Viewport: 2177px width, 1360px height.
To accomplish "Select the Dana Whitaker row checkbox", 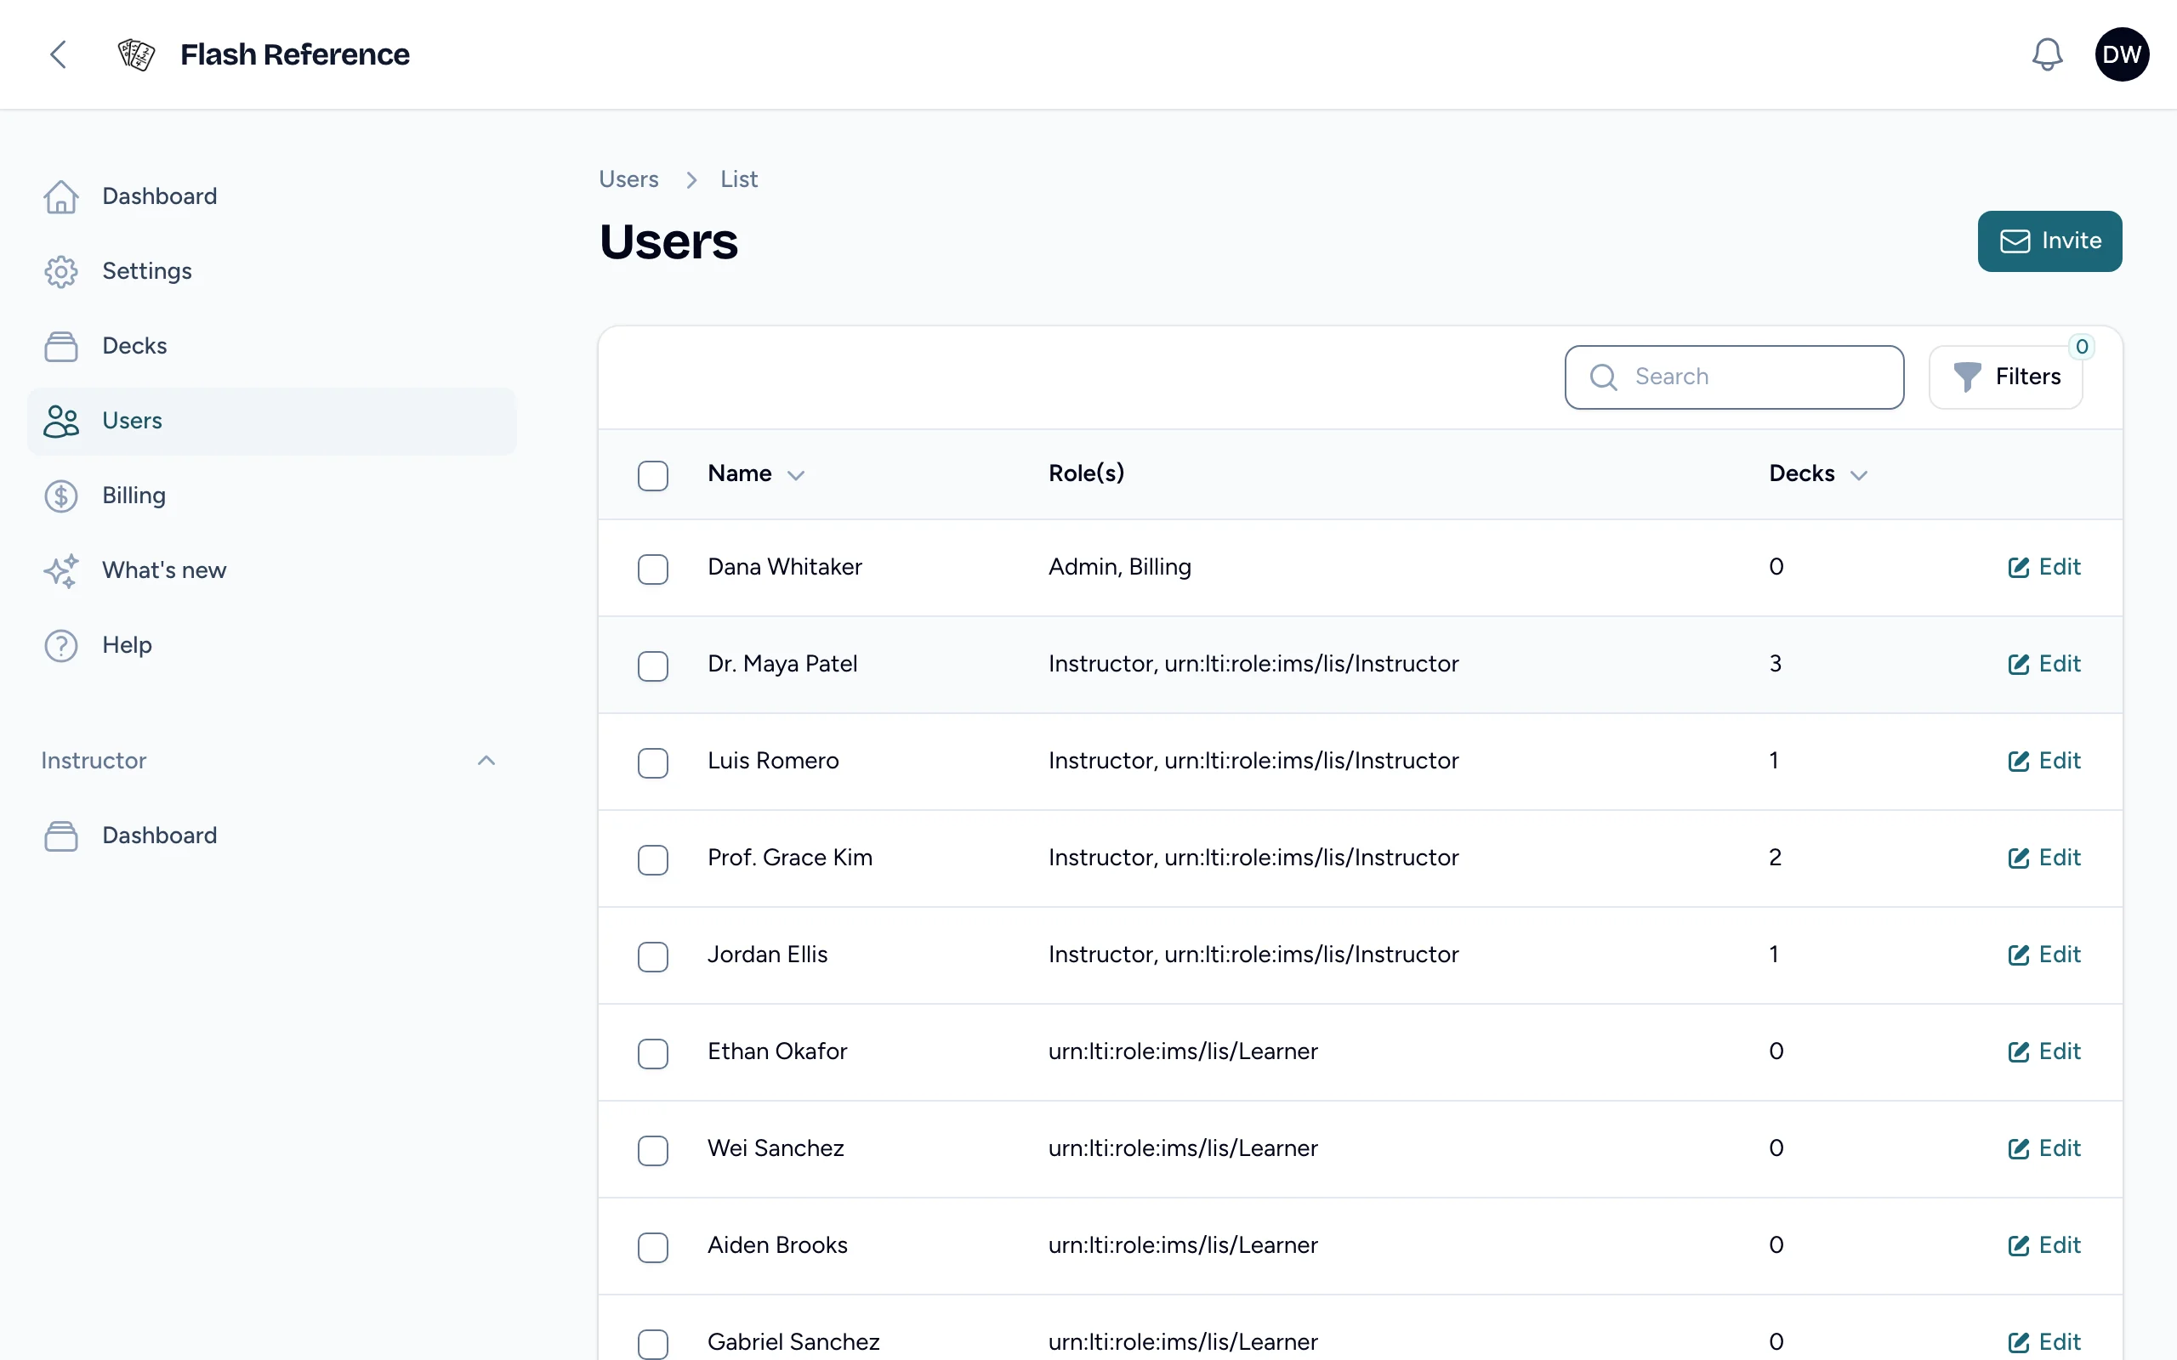I will pos(653,569).
